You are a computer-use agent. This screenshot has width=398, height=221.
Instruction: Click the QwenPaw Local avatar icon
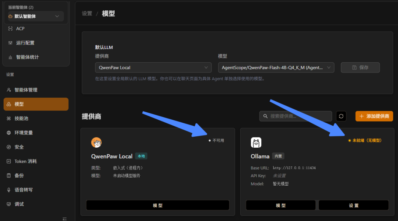click(97, 142)
